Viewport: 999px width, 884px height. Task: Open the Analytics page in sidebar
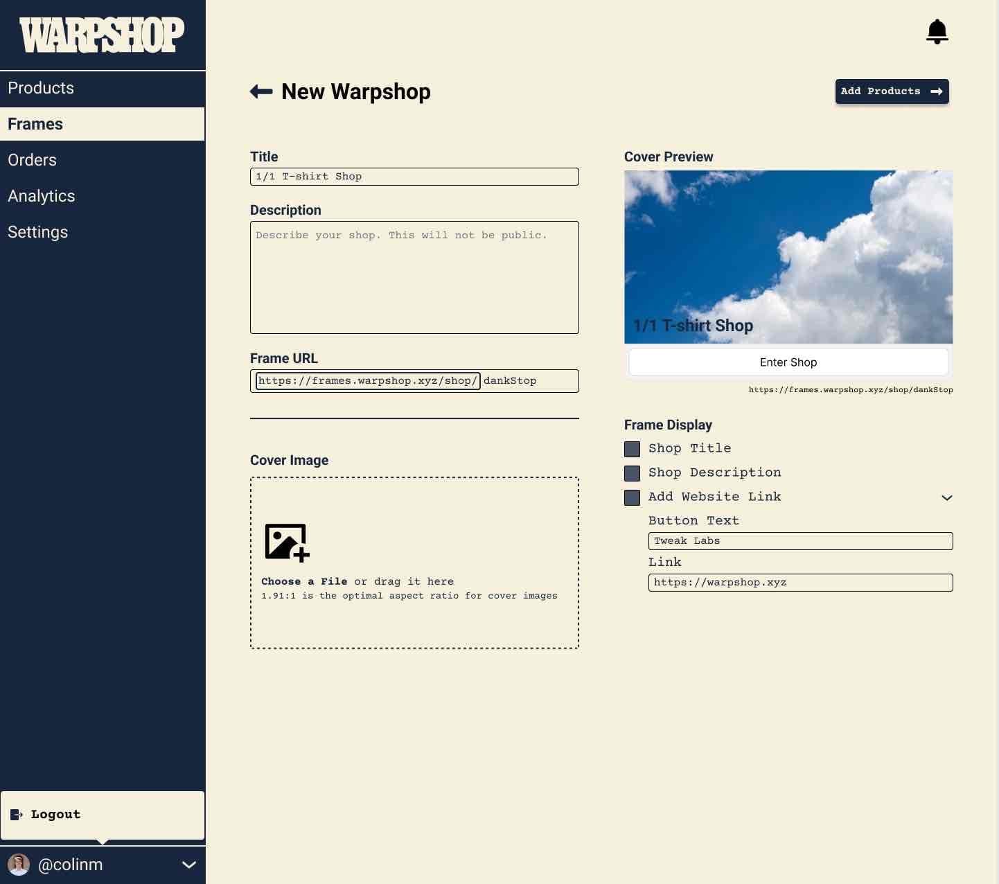click(42, 196)
